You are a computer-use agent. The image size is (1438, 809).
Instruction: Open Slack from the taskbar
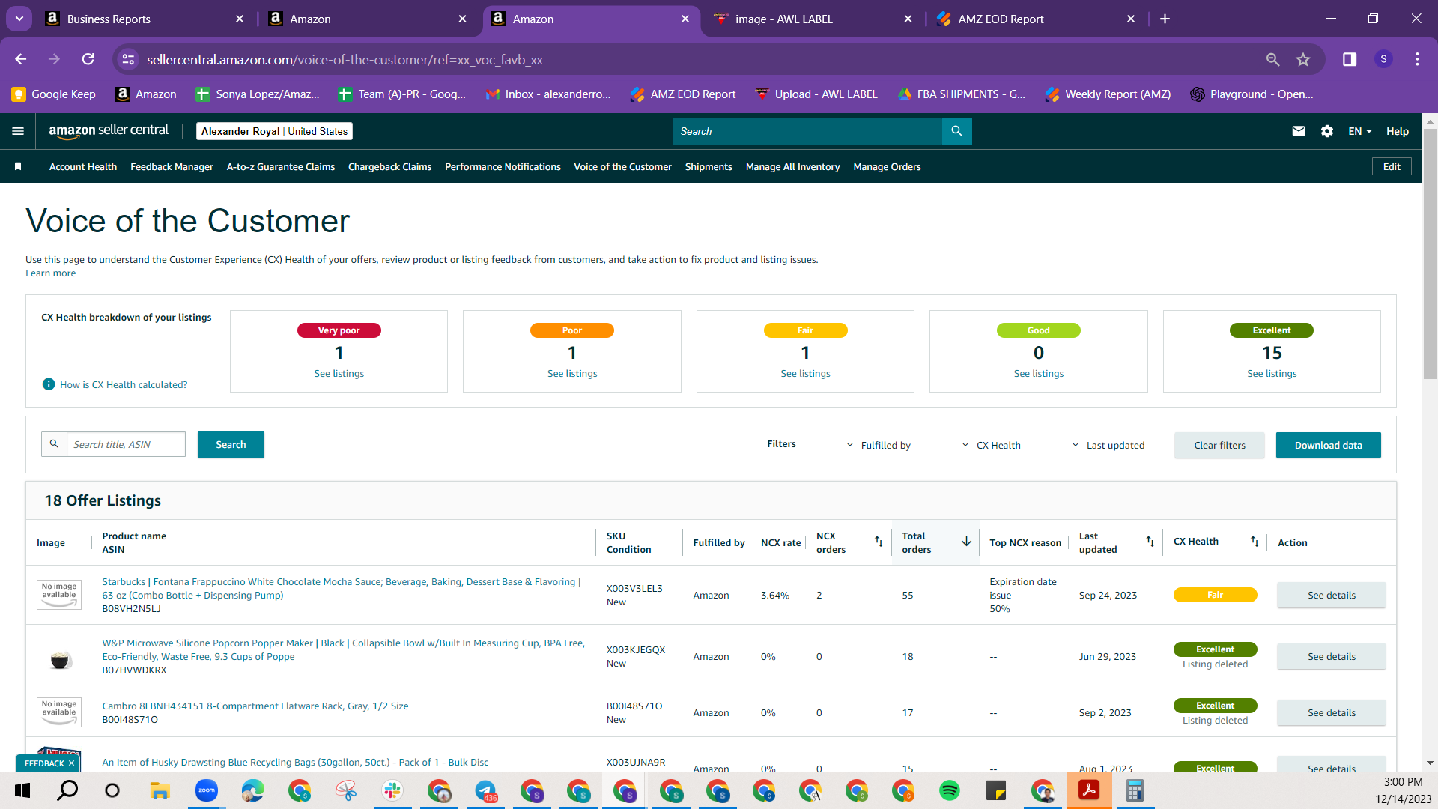392,790
